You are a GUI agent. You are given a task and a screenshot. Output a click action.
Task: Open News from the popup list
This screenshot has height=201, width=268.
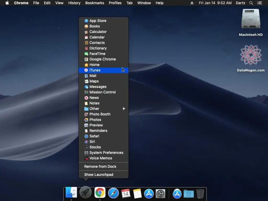[104, 98]
